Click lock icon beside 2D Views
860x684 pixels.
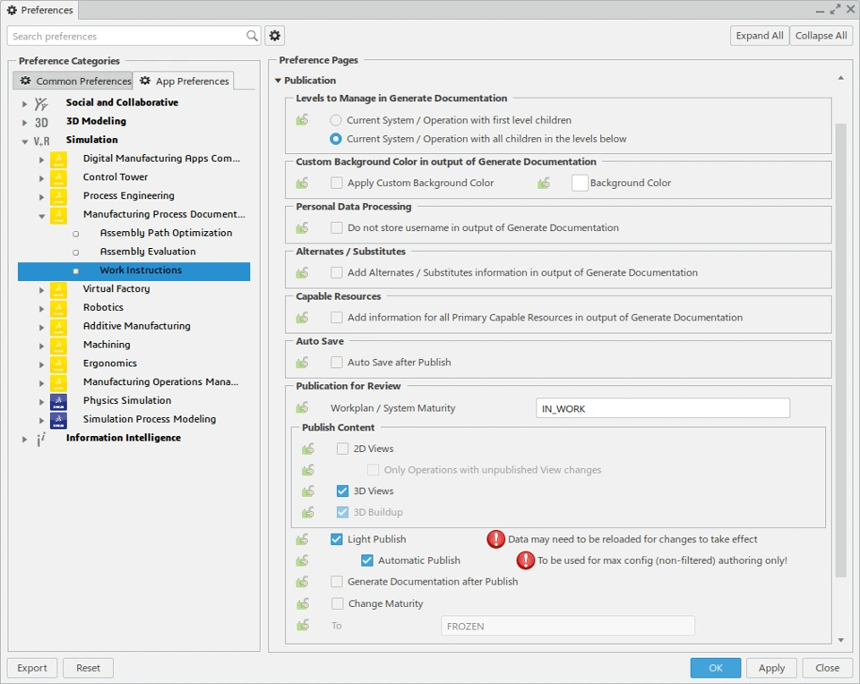point(308,449)
